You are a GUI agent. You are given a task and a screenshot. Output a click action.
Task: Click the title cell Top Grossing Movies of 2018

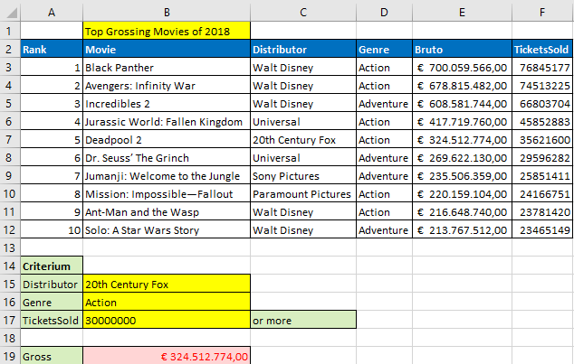[x=167, y=31]
